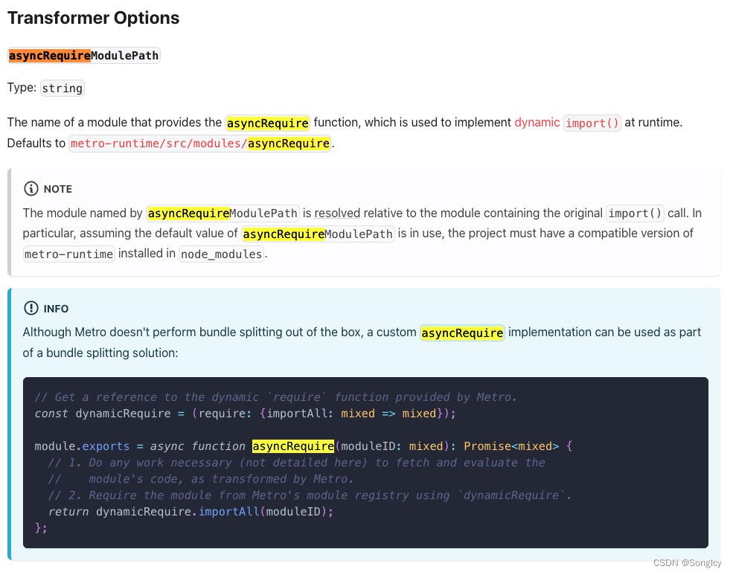Click the NOTE circled info icon
733x575 pixels.
click(30, 189)
